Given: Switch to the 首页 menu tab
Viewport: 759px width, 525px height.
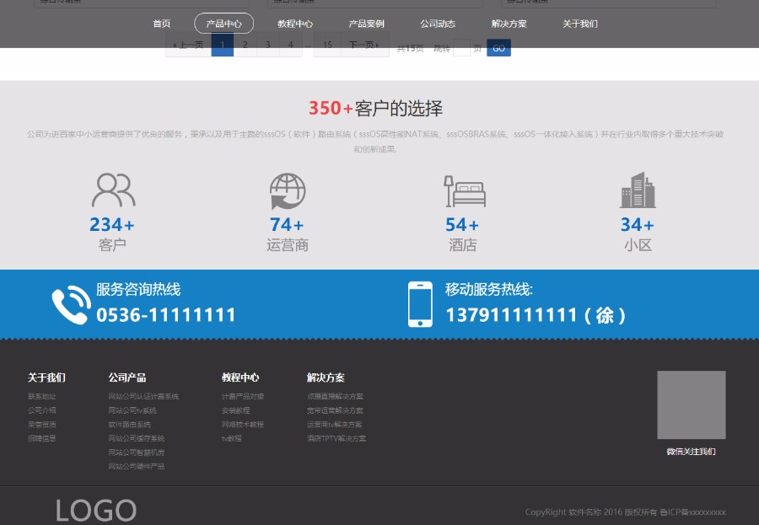Looking at the screenshot, I should tap(162, 24).
